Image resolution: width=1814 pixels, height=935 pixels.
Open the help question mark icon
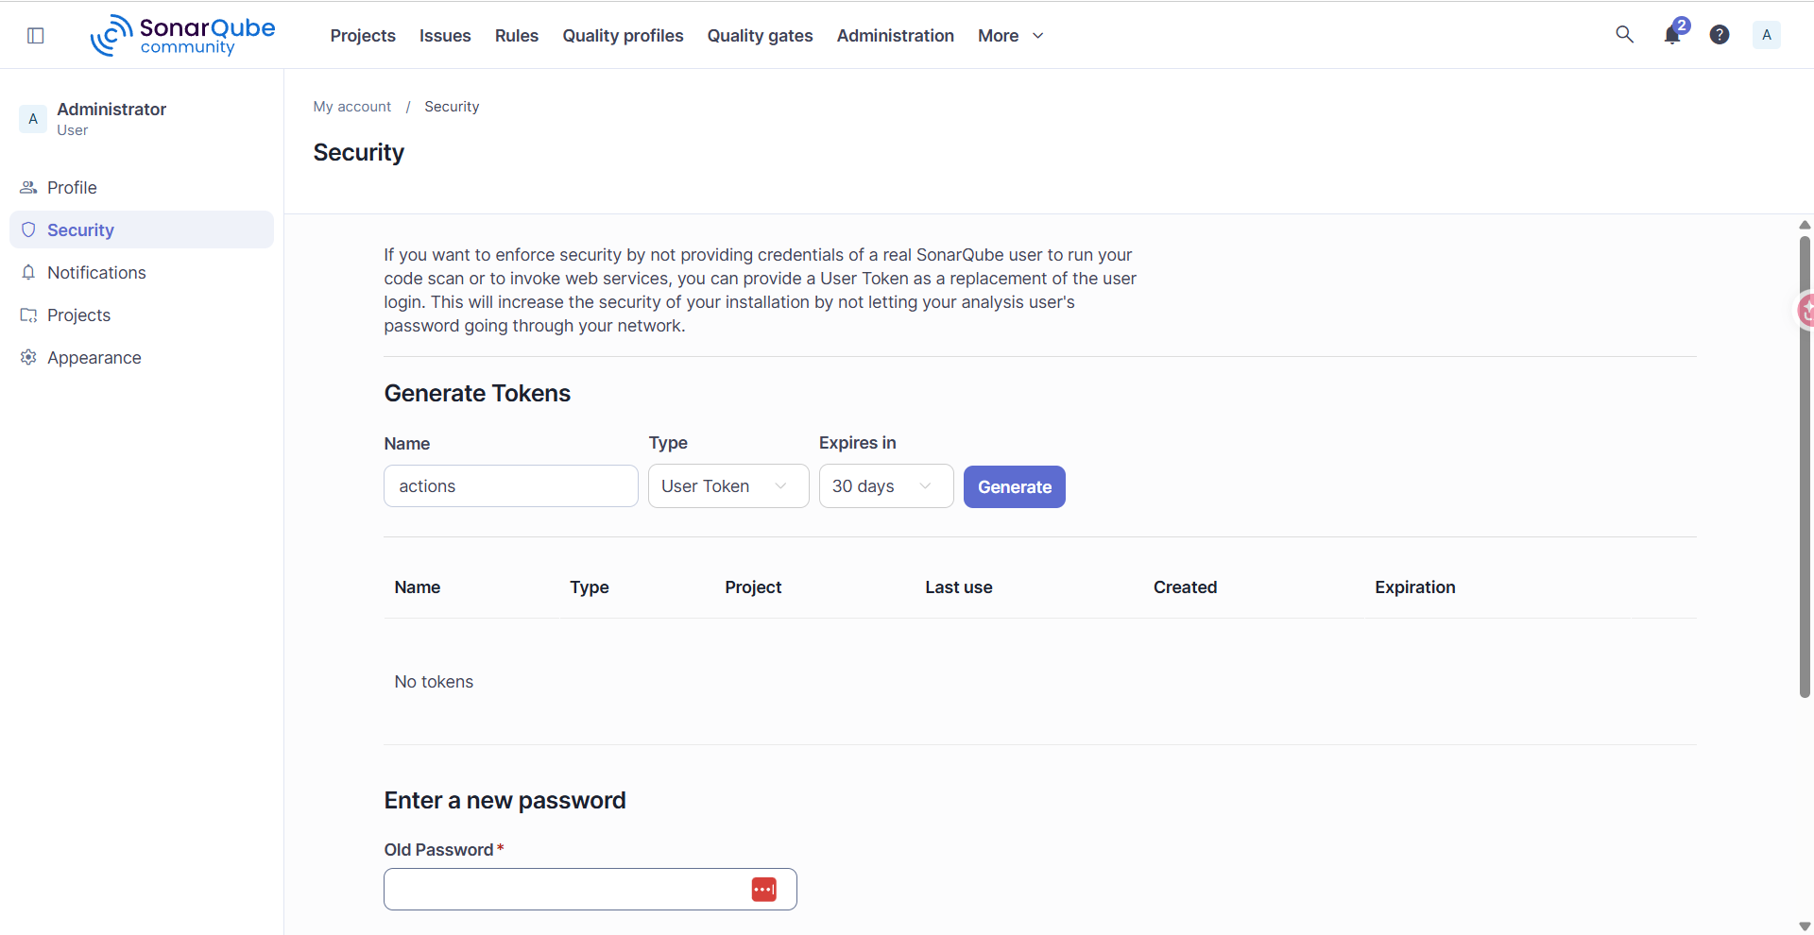tap(1720, 35)
